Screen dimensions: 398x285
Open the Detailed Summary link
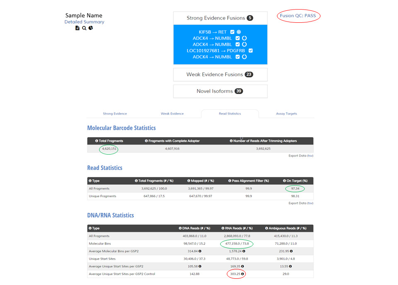click(x=84, y=22)
